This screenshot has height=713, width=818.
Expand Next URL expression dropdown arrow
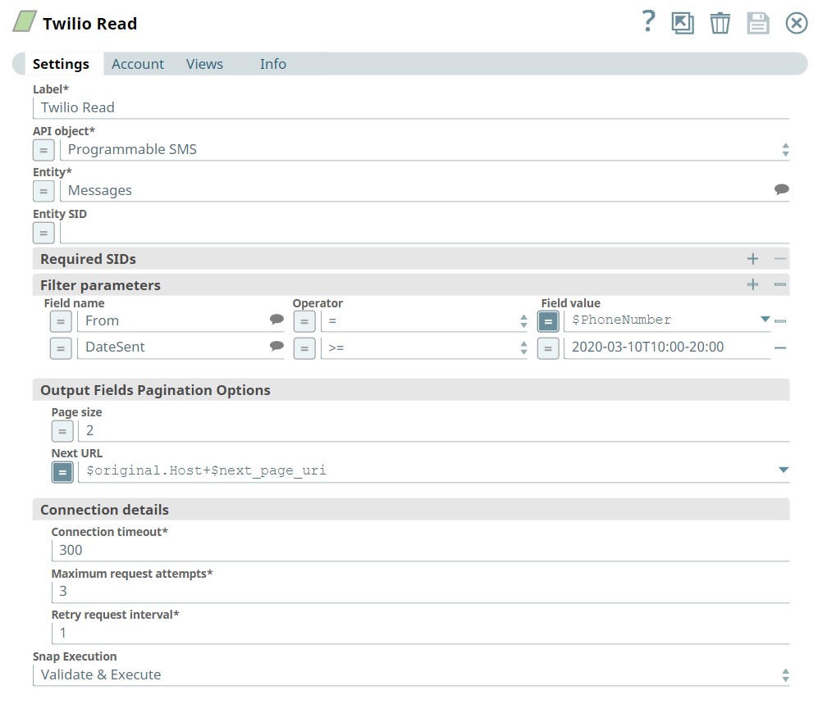[783, 470]
